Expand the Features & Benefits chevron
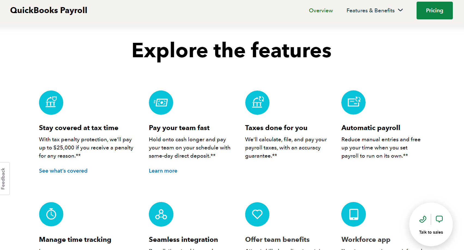This screenshot has height=250, width=464. 400,10
